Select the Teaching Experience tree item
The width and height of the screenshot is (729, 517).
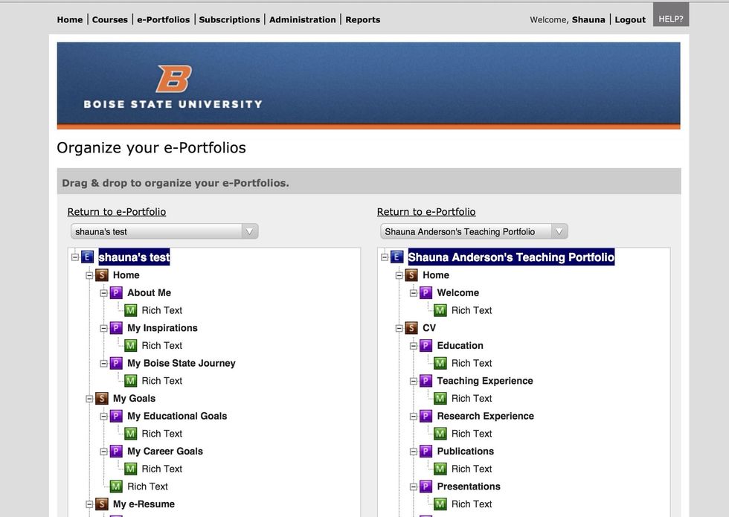(x=484, y=381)
